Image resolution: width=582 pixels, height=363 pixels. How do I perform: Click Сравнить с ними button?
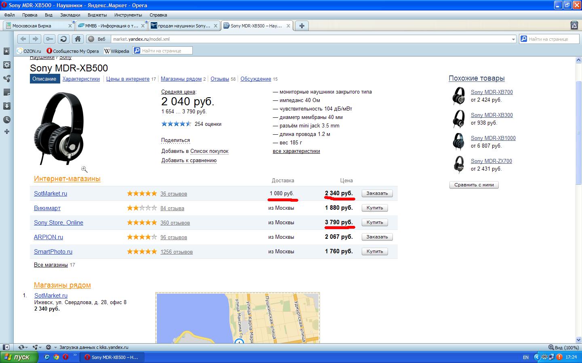click(474, 185)
